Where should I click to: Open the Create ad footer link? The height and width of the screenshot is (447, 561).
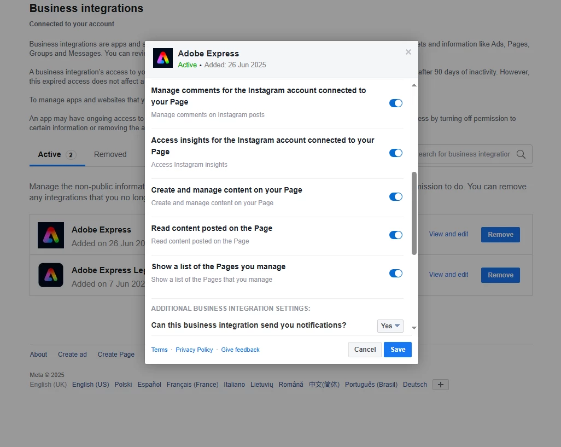[x=72, y=355]
